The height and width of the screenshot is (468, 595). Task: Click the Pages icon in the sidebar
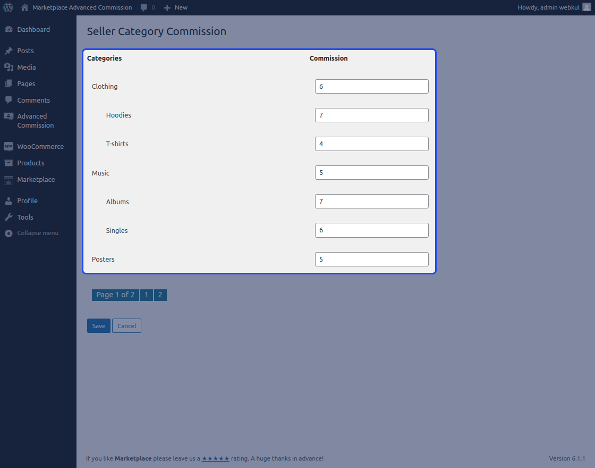pos(10,83)
